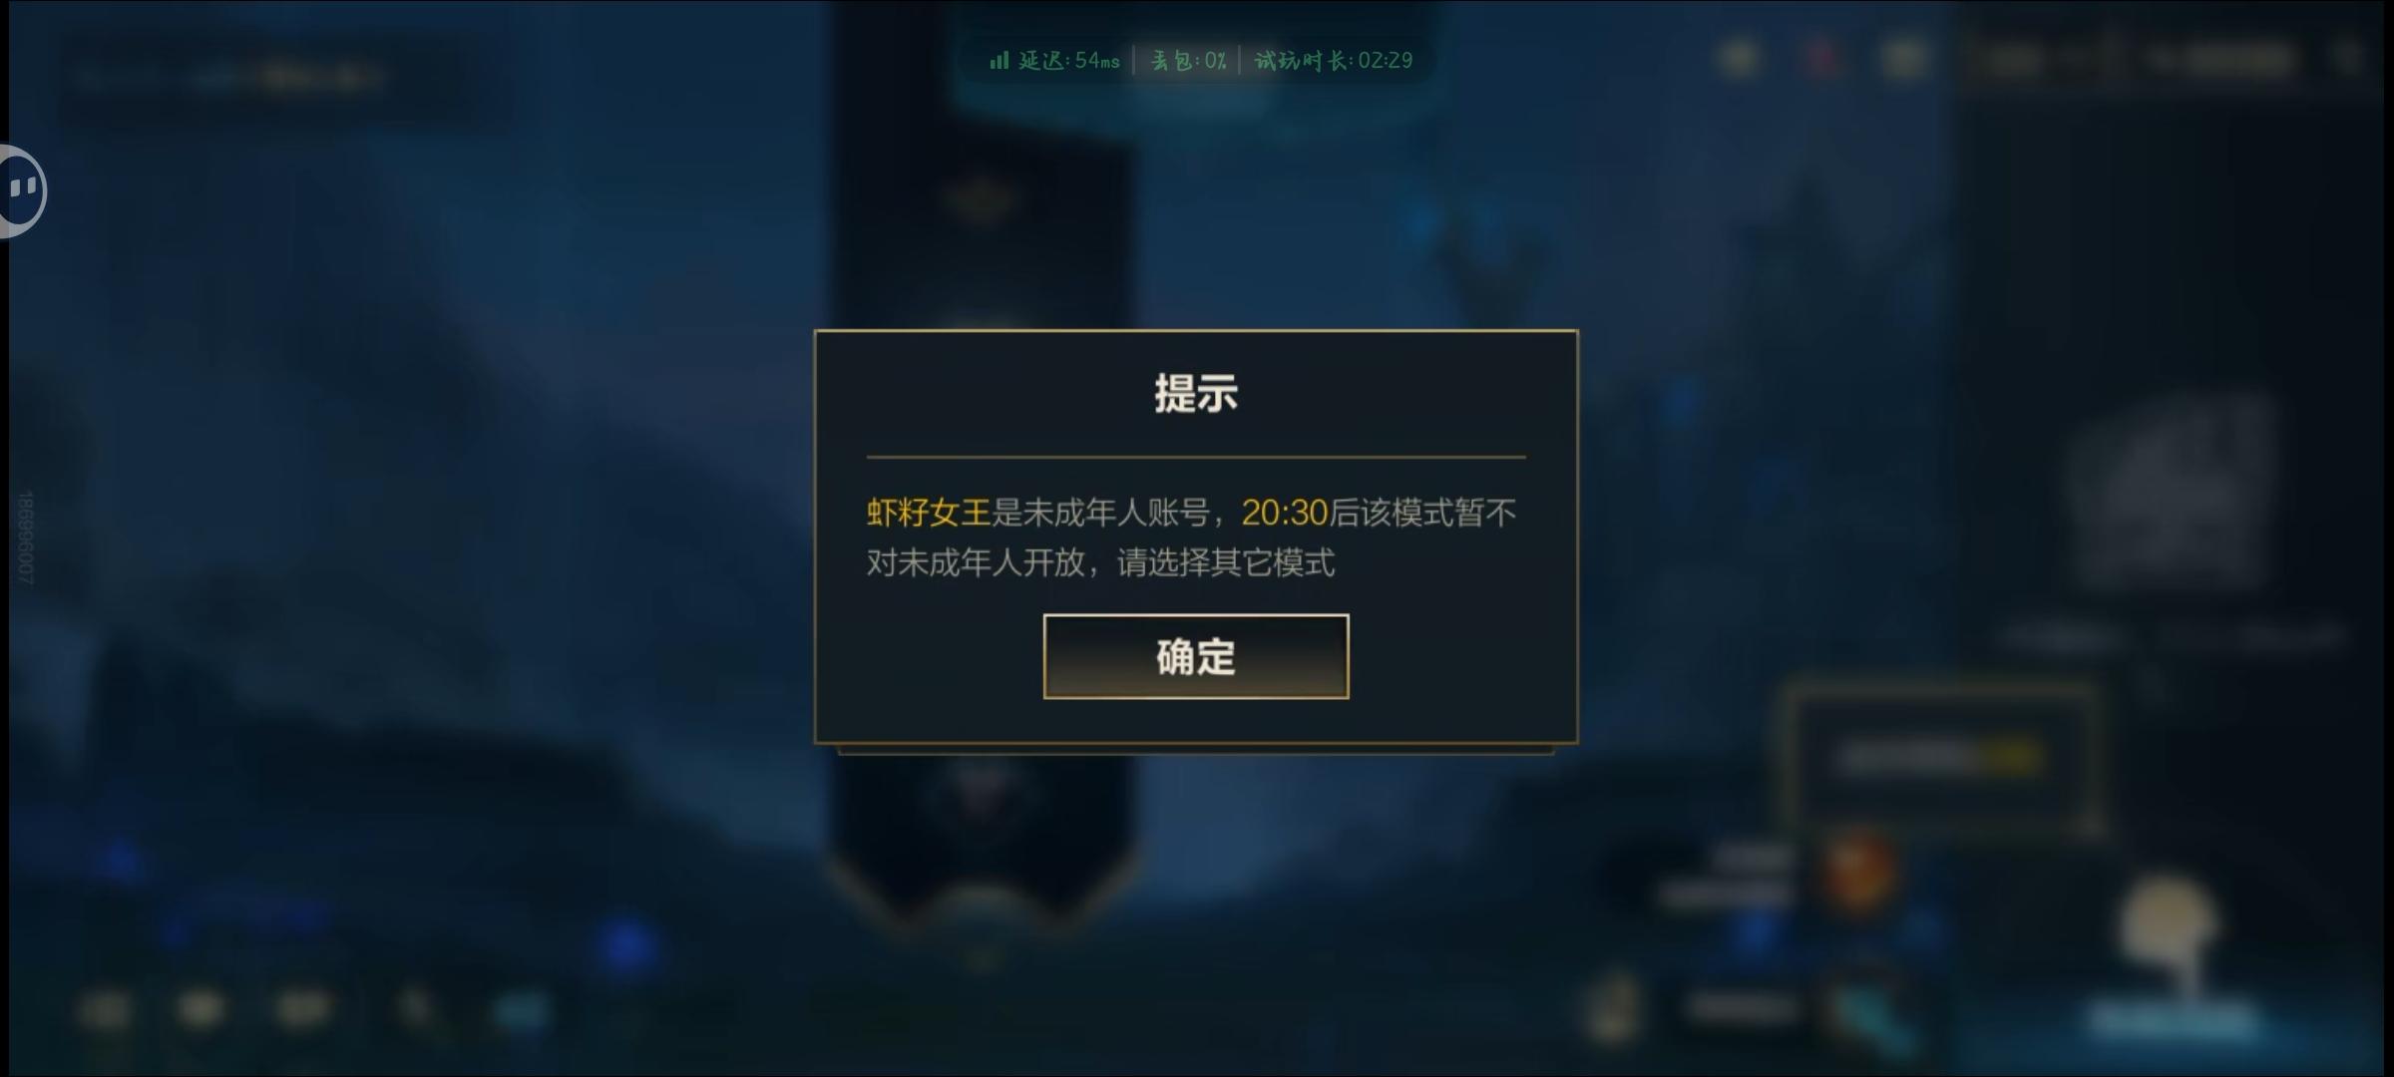Tap the 试玩时长 trial timer readout
Screen dimensions: 2394x1077
pos(1334,61)
